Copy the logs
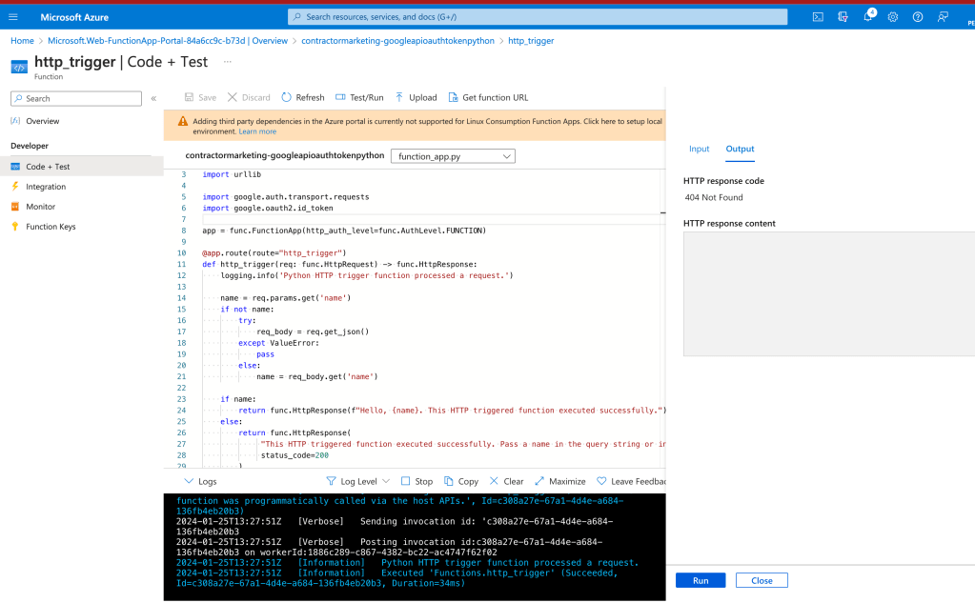Screen dimensions: 975x603 pos(460,481)
